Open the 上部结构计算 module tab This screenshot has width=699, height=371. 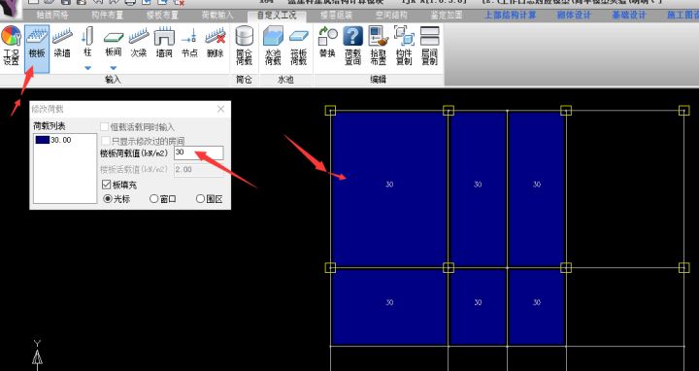(510, 16)
